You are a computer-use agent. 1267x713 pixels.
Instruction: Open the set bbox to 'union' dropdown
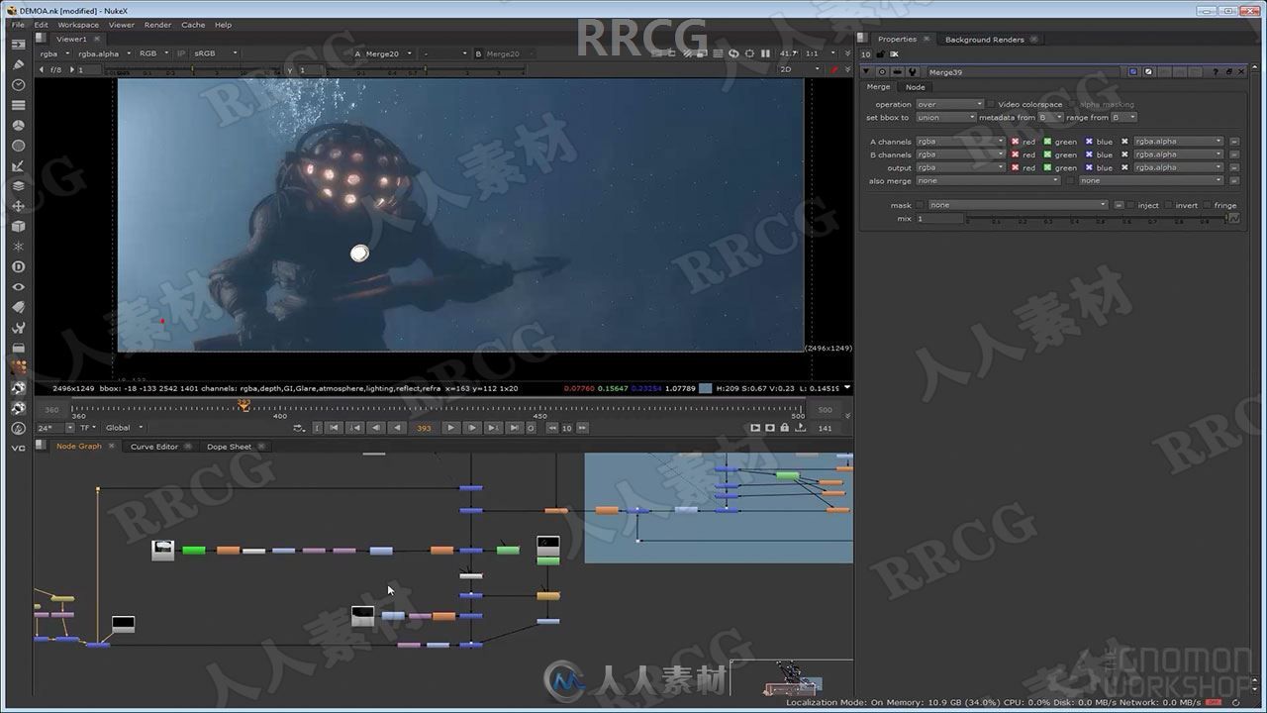(x=945, y=117)
